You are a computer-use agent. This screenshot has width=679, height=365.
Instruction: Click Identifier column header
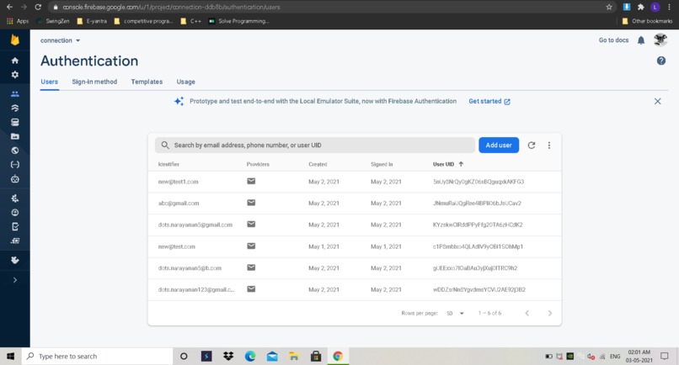pyautogui.click(x=168, y=164)
